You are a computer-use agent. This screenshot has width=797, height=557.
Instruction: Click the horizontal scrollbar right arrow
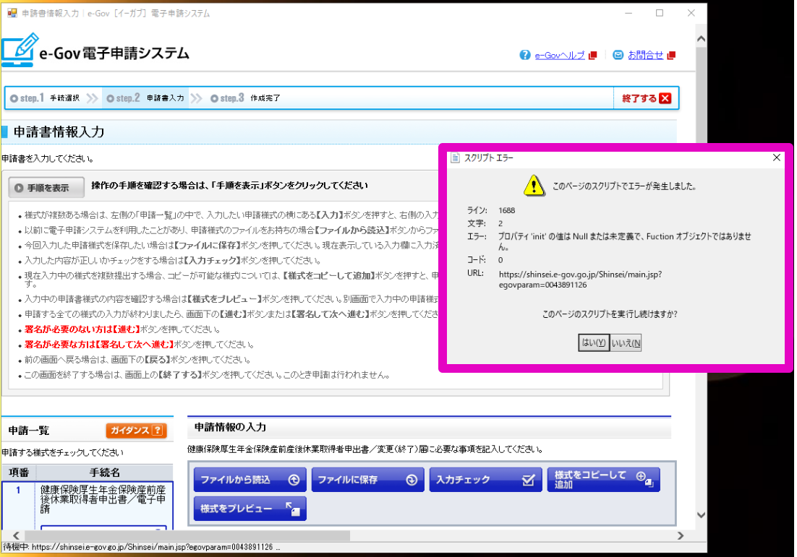click(680, 535)
